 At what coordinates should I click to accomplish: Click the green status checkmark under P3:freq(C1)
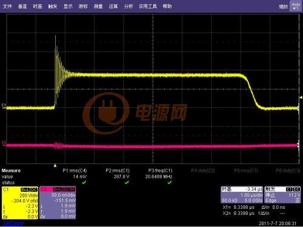coord(170,182)
